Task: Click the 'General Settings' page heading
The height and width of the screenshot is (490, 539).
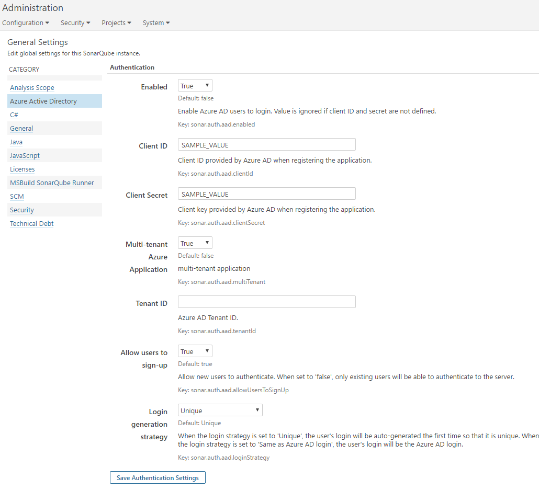Action: coord(38,42)
